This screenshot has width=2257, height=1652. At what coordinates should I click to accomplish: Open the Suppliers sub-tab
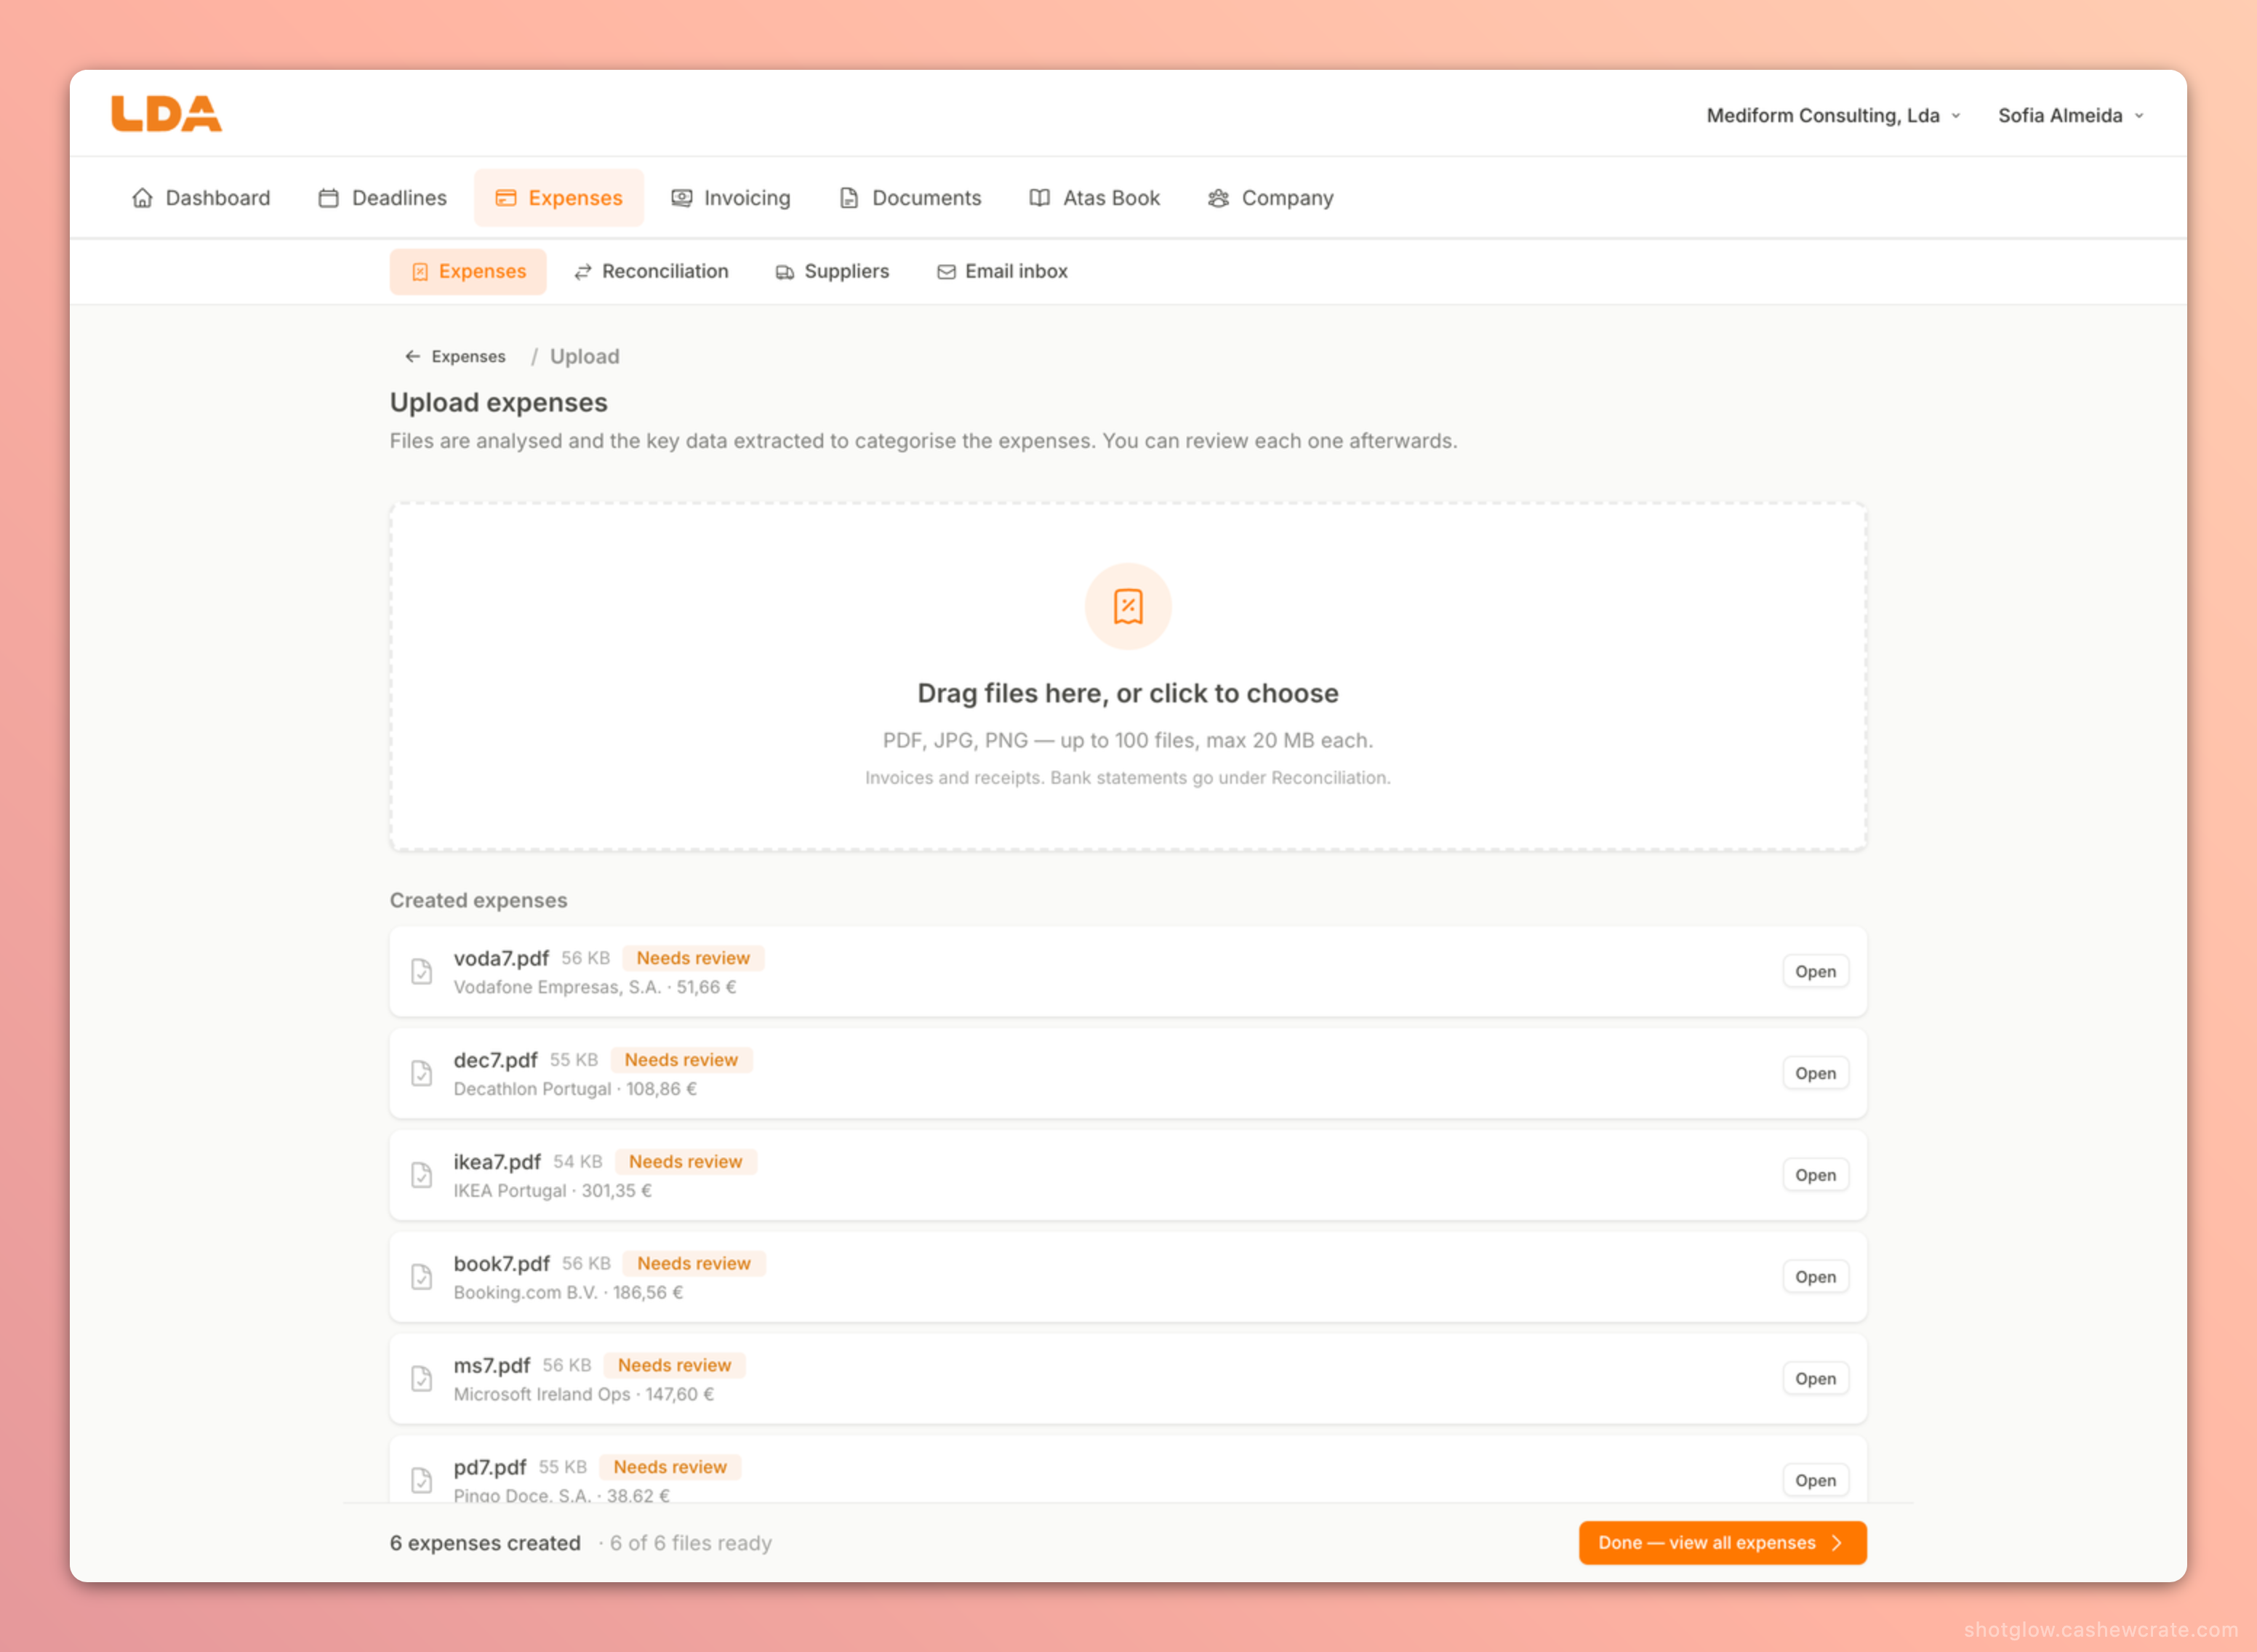coord(832,272)
